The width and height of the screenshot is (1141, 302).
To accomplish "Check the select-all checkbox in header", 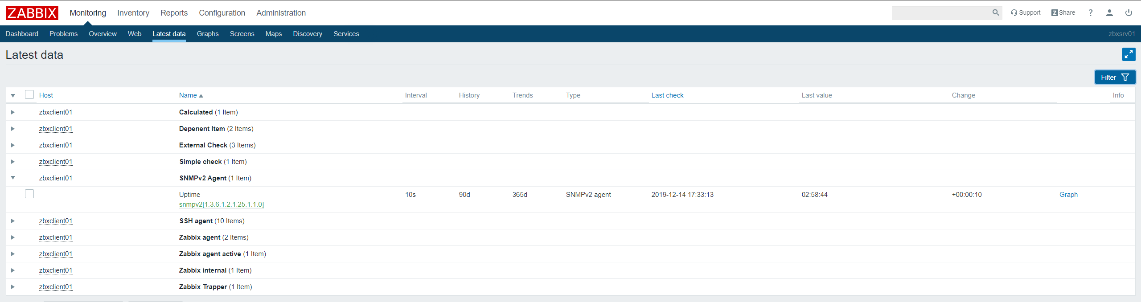I will 29,95.
